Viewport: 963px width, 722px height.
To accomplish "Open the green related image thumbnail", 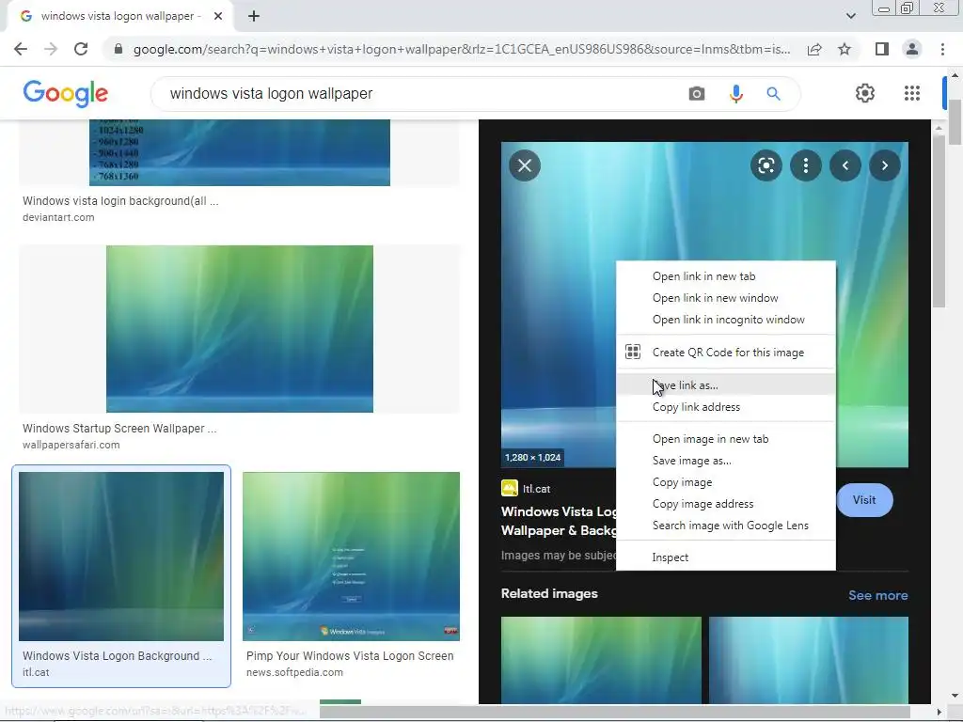I will pyautogui.click(x=601, y=660).
